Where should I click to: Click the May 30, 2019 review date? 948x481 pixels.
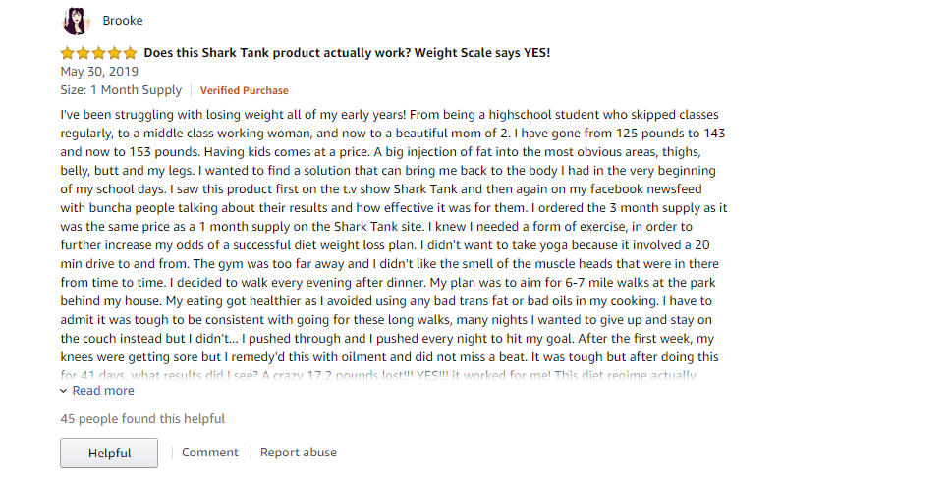(99, 72)
